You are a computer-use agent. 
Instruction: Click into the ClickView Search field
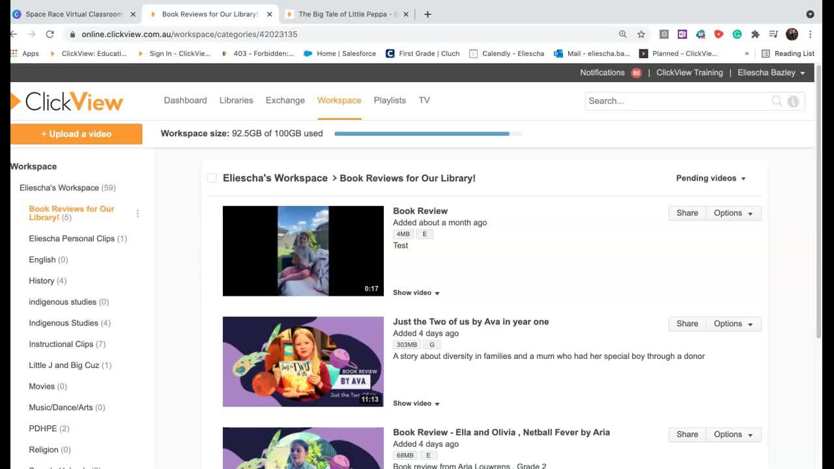tap(678, 101)
